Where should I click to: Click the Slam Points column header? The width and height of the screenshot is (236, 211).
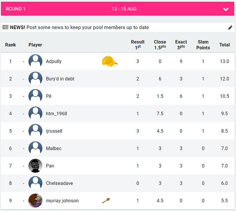coord(203,45)
